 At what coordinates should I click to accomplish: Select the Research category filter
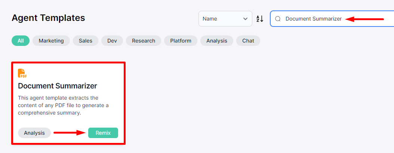pyautogui.click(x=144, y=41)
